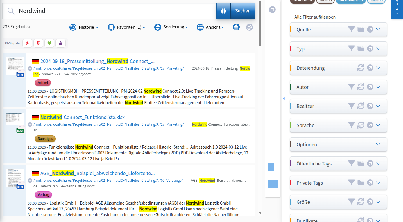Remove the Abschnitte filter chip
The height and width of the screenshot is (222, 403).
[362, 1]
